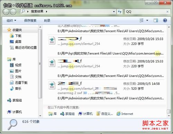Image resolution: width=173 pixels, height=134 pixels.
Task: Click size text 520 字节
Action: (137, 89)
